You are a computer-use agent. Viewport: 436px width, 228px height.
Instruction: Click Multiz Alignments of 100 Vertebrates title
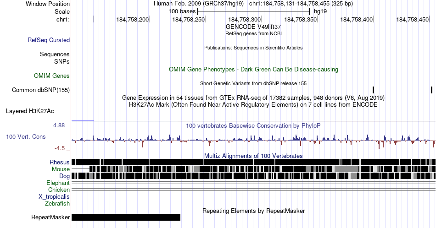(253, 156)
